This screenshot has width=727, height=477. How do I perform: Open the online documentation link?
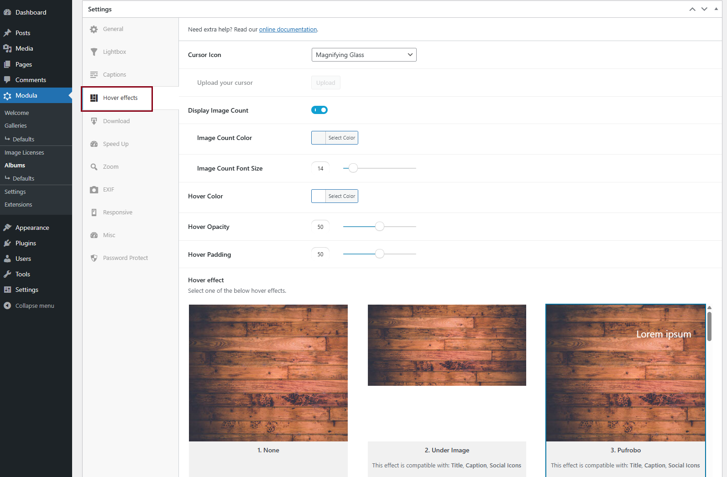point(288,29)
